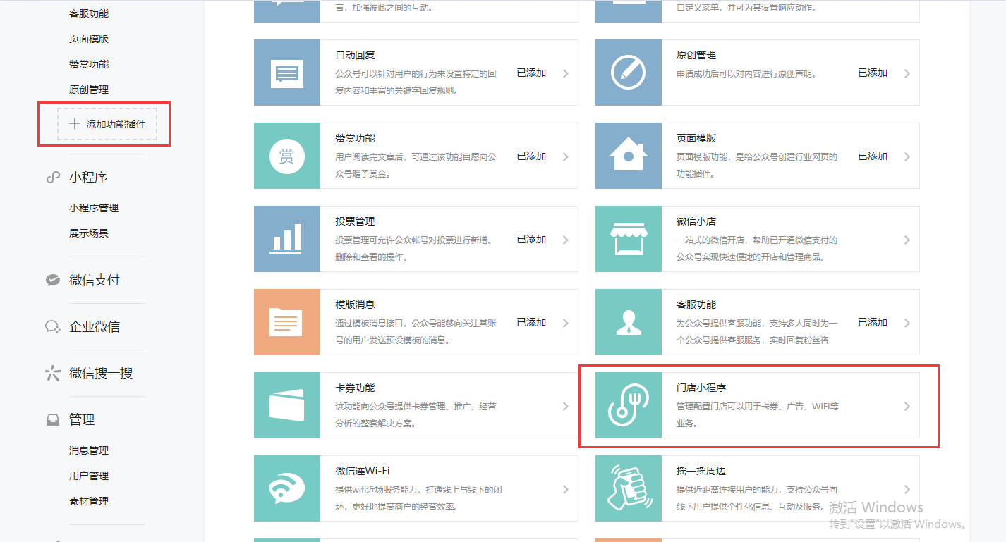1006x542 pixels.
Task: Click the 赞赏功能 reward icon tile
Action: 287,156
